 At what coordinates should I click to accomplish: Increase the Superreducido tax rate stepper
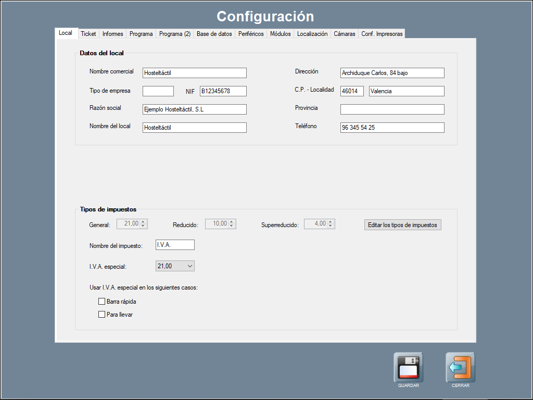pyautogui.click(x=331, y=222)
